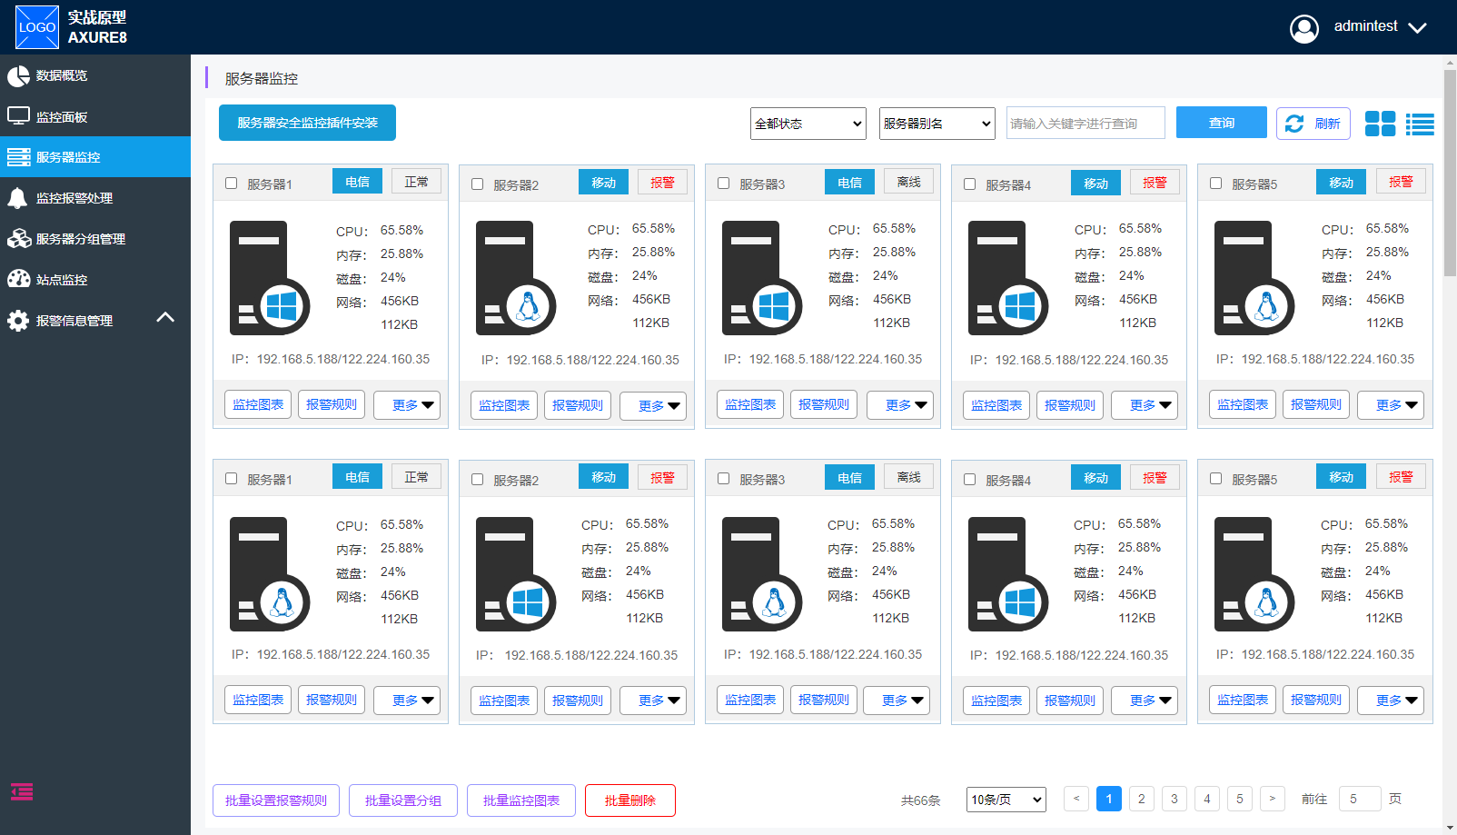
Task: Click the gear icon beside 报警信息管理
Action: [x=18, y=321]
